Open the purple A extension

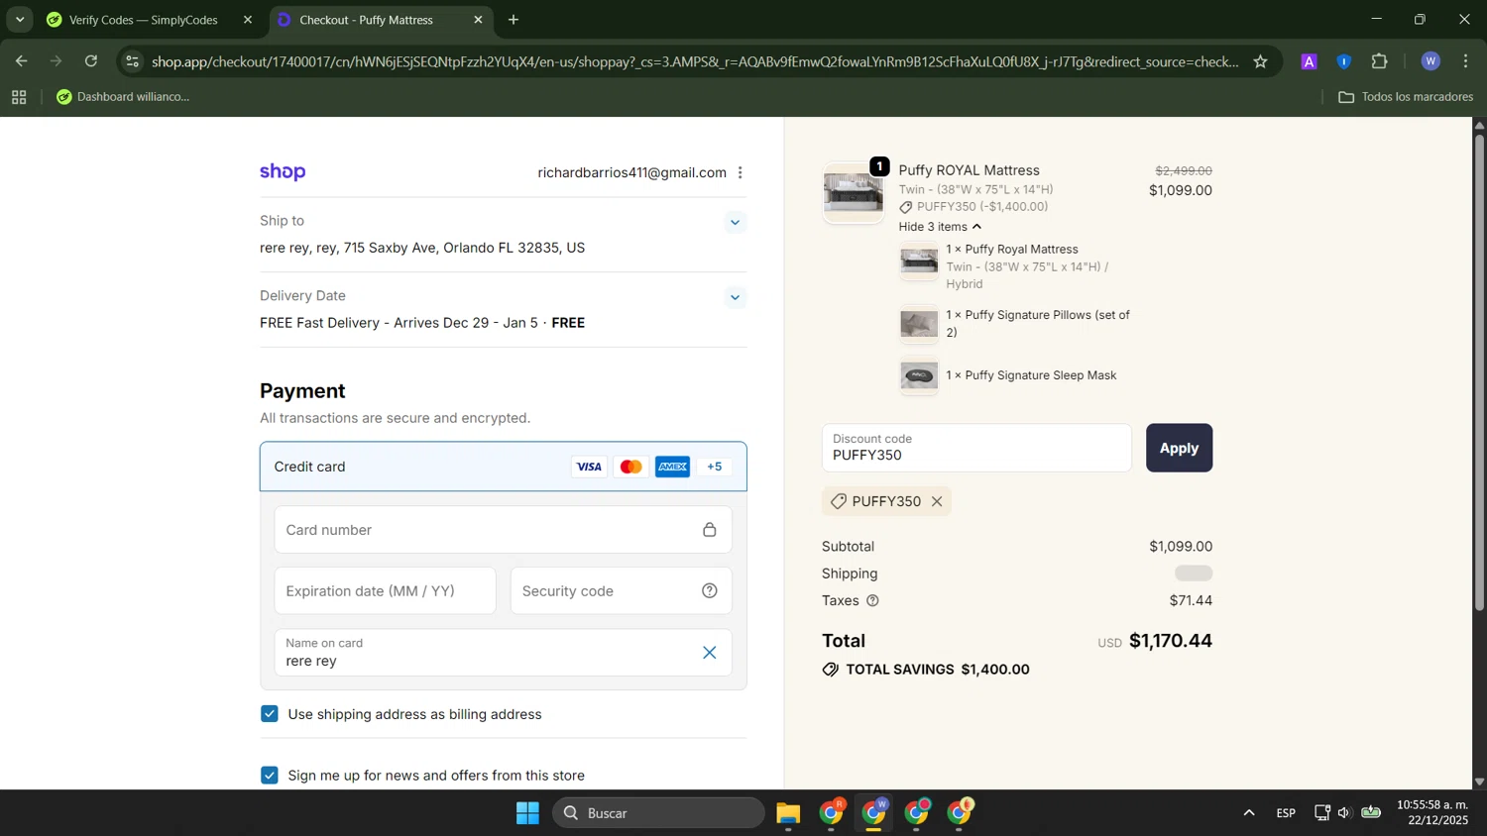[1309, 61]
